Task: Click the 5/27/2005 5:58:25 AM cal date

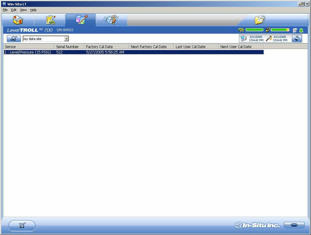Action: tap(105, 52)
